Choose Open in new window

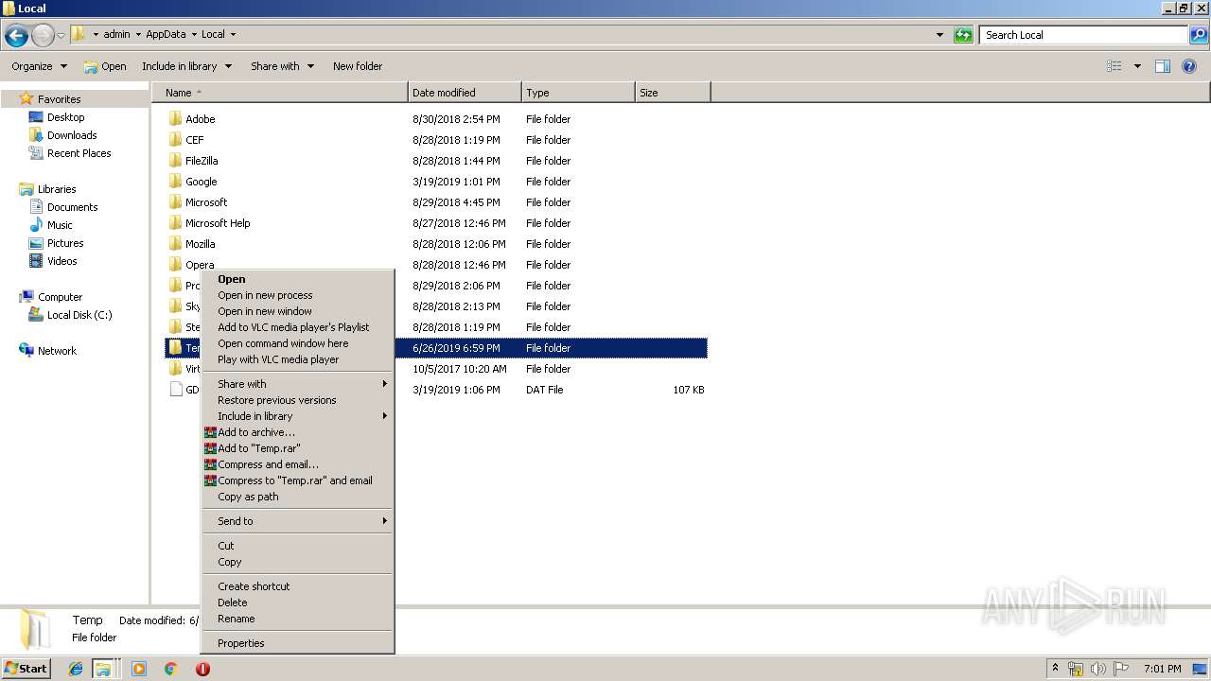(x=297, y=311)
